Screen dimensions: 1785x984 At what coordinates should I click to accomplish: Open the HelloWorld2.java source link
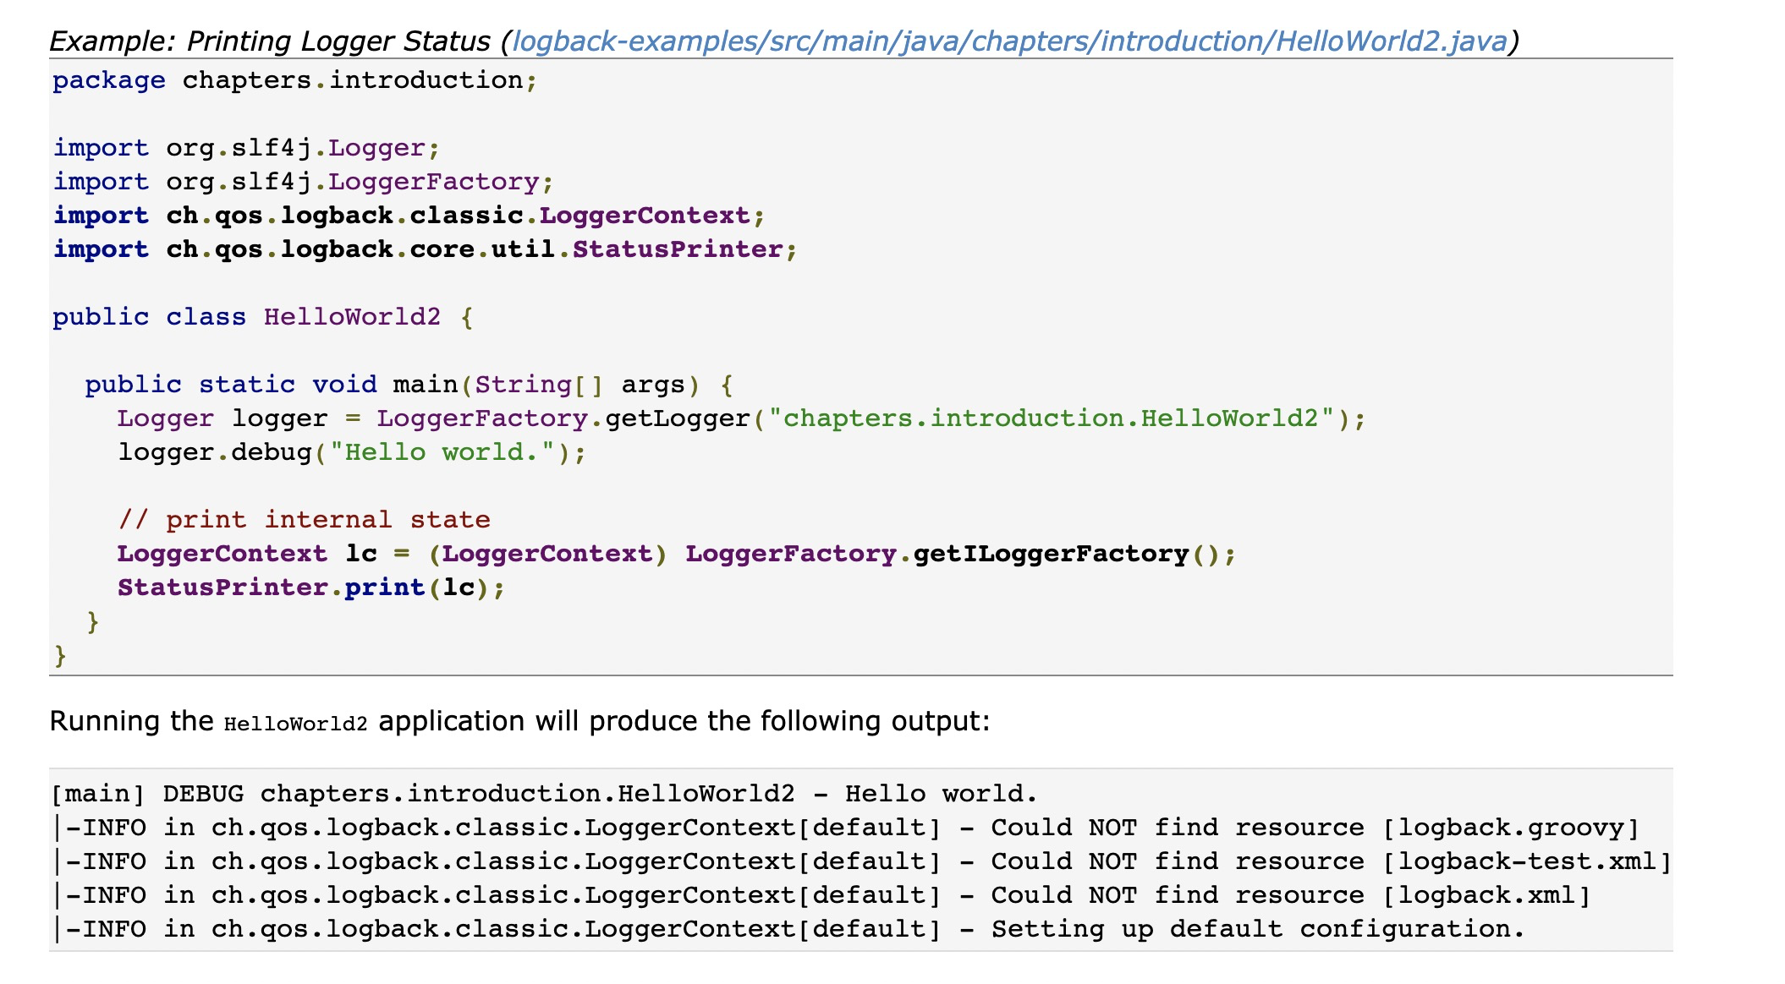(x=1009, y=41)
